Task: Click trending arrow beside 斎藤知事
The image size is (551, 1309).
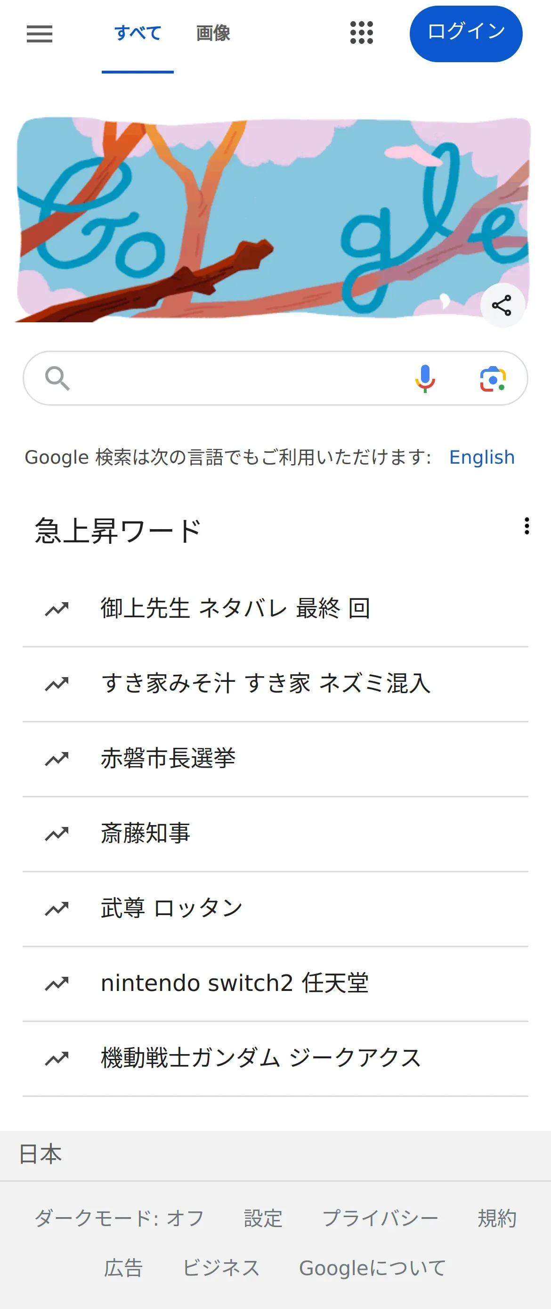Action: point(57,834)
